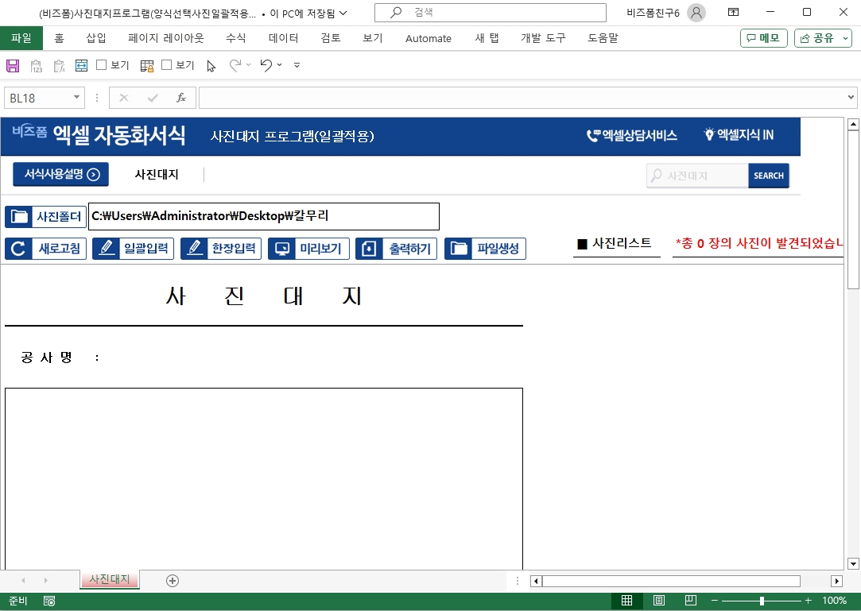Switch to Page Break Preview icon

[x=691, y=601]
